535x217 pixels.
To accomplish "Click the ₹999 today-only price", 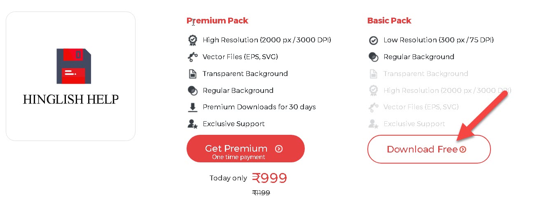I will click(269, 178).
